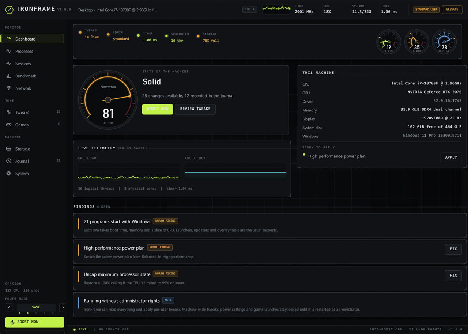Click the '14 live' tweaks status
The width and height of the screenshot is (468, 334).
[x=92, y=37]
